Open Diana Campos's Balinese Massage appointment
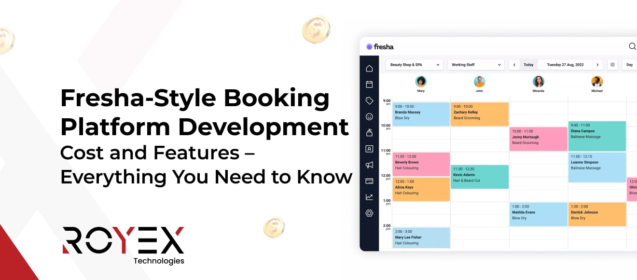 (x=597, y=136)
